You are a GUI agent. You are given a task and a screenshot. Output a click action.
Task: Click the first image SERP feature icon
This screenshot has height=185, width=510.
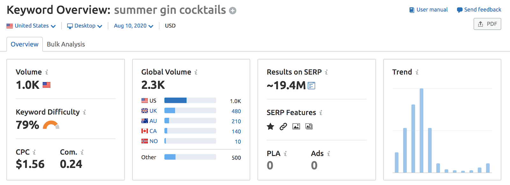click(296, 127)
